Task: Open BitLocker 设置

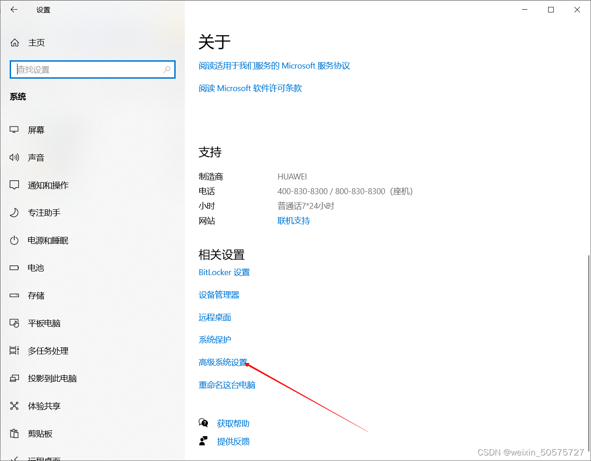Action: point(224,272)
